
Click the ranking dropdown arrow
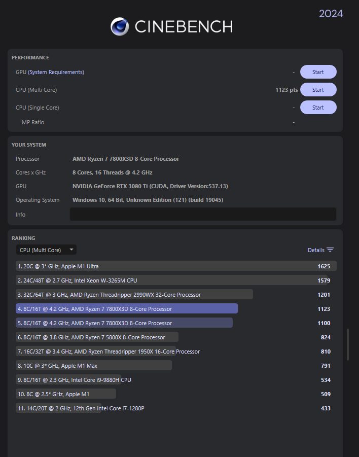pos(71,250)
